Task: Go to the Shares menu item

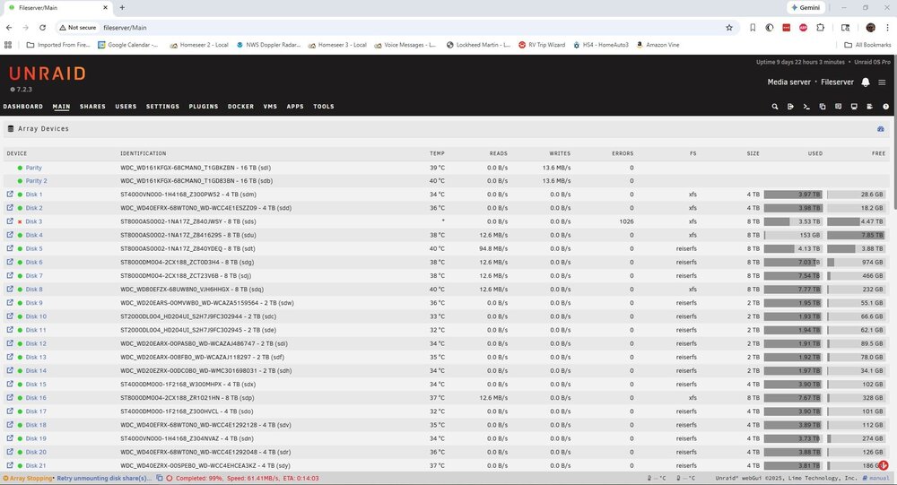Action: 92,107
